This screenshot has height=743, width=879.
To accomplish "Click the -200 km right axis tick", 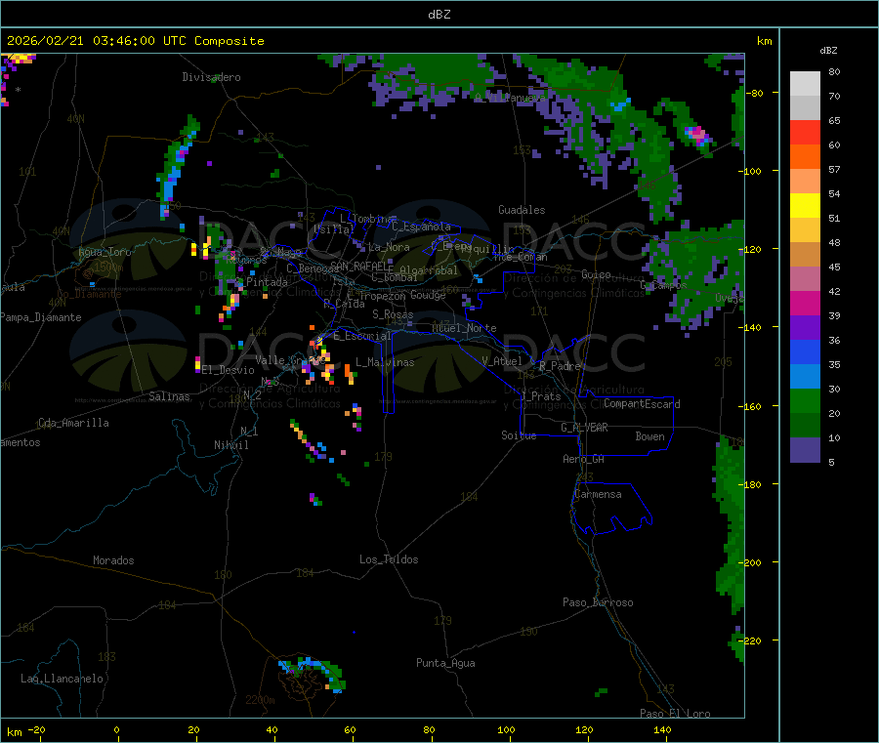I will point(749,562).
